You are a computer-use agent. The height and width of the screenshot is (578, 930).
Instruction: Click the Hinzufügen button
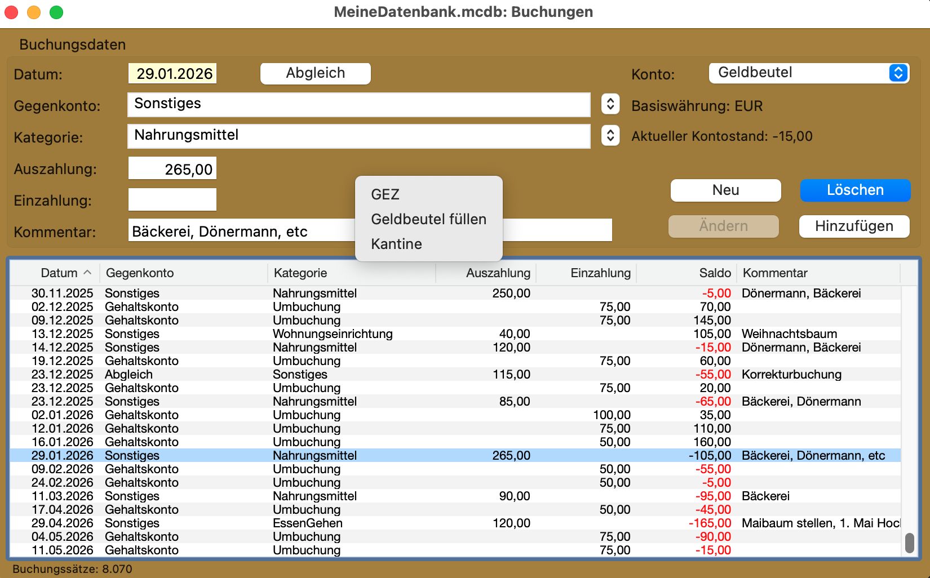854,226
